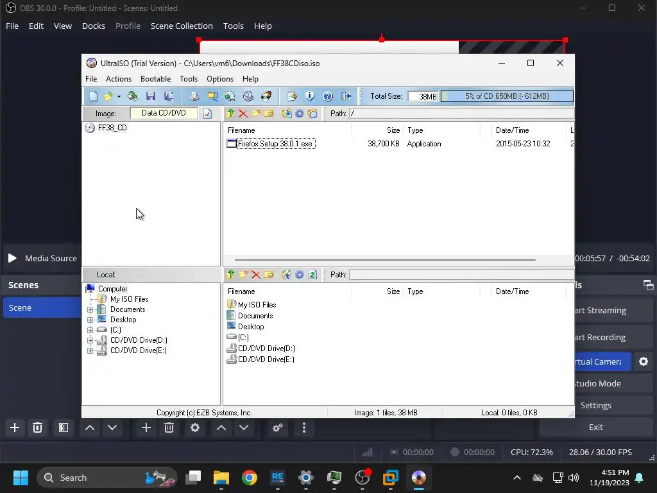The width and height of the screenshot is (657, 493).
Task: Delete selected item with image pane red X
Action: tap(243, 114)
